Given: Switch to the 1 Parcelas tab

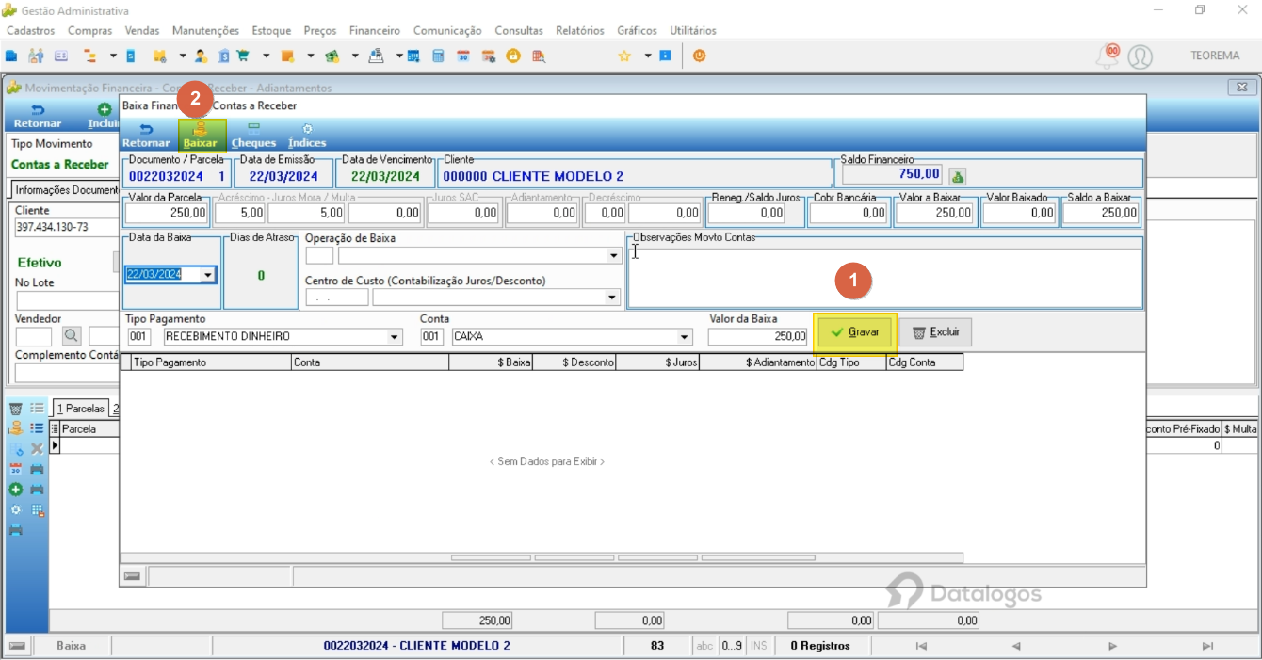Looking at the screenshot, I should pyautogui.click(x=80, y=409).
